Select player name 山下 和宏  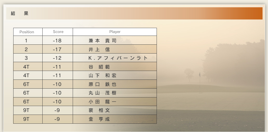[103, 76]
